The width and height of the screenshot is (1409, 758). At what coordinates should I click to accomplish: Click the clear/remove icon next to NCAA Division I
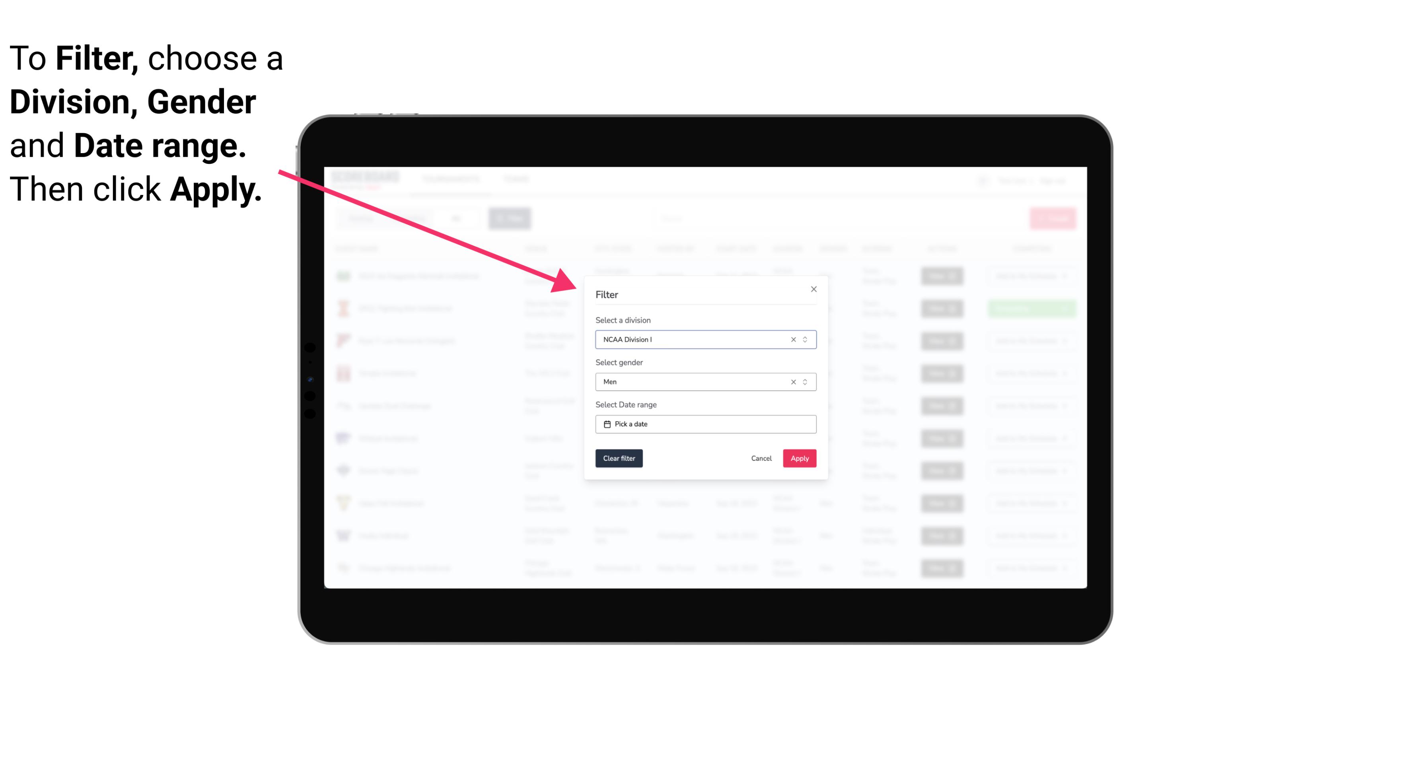point(792,339)
